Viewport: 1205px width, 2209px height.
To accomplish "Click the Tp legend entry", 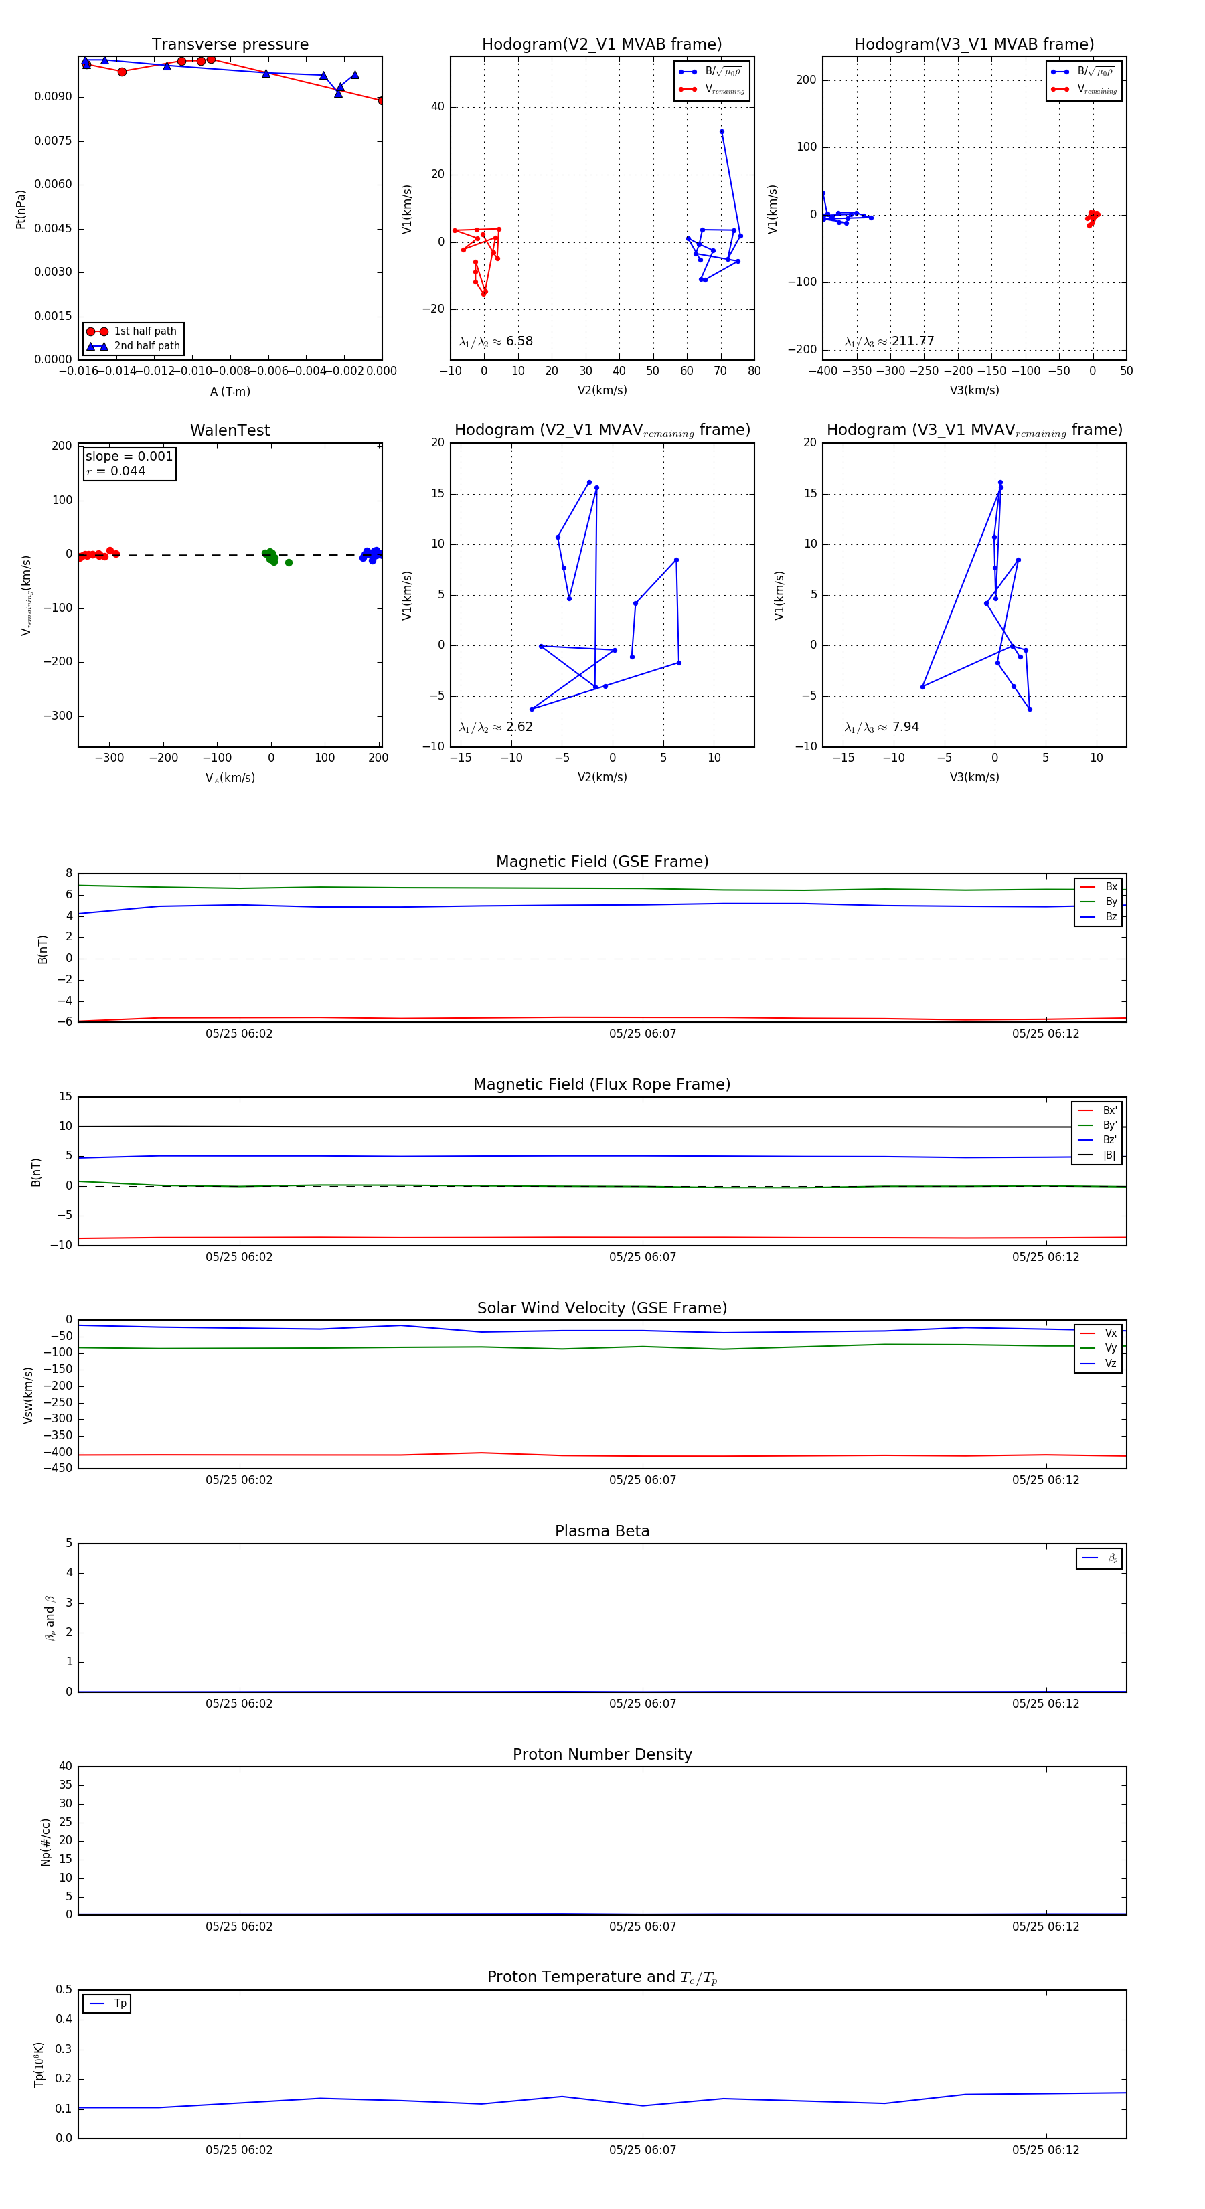I will tap(107, 2004).
